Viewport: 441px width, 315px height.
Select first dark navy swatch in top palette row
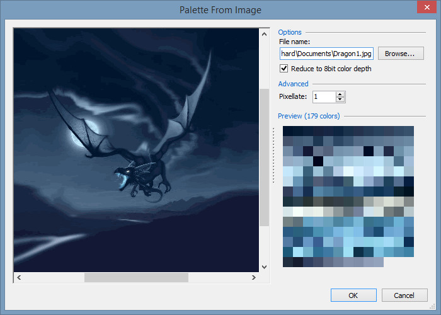coord(288,131)
